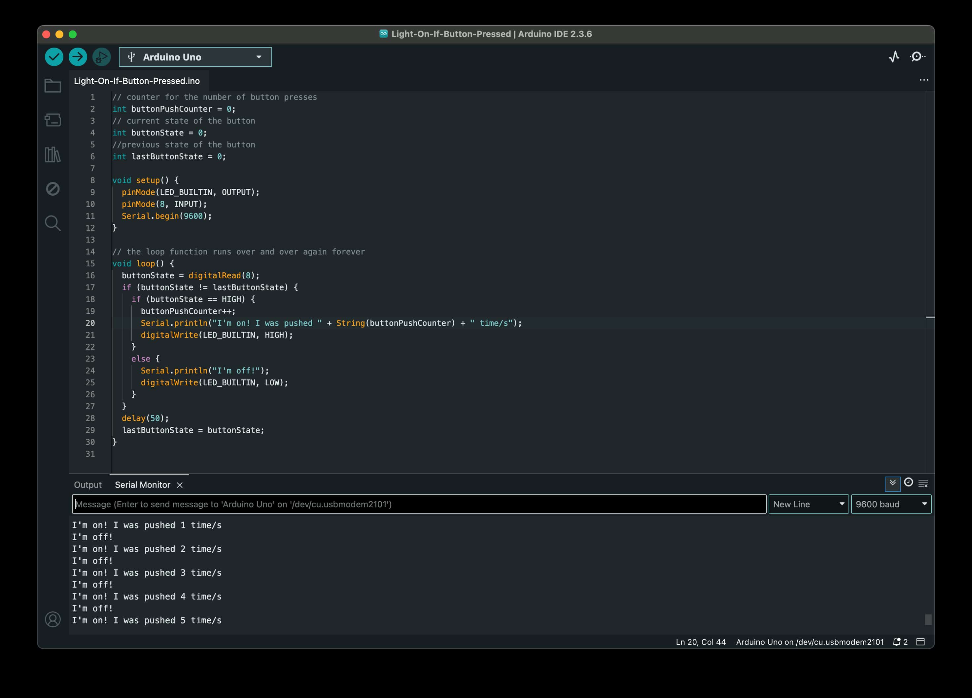The height and width of the screenshot is (698, 972).
Task: Open the Library Manager sidebar icon
Action: coord(53,154)
